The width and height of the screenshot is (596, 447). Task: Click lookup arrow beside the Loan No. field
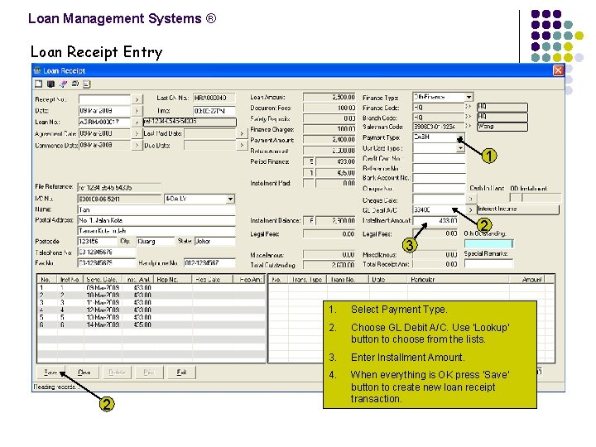click(x=137, y=123)
